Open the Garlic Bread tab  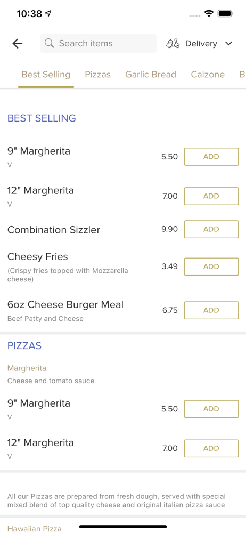coord(151,75)
